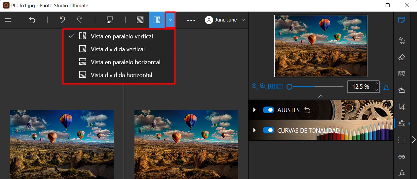
Task: Expand the right edge panel arrow
Action: [414, 140]
